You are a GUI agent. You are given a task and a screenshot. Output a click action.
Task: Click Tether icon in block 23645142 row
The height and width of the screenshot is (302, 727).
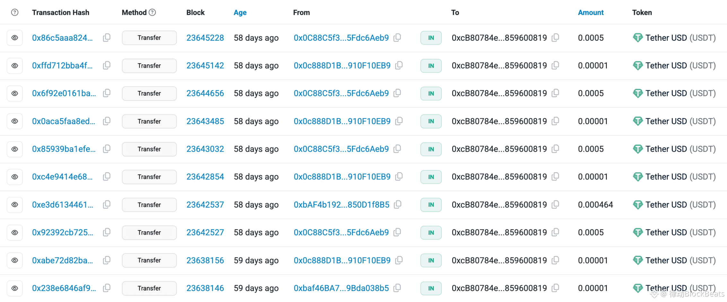[x=638, y=66]
